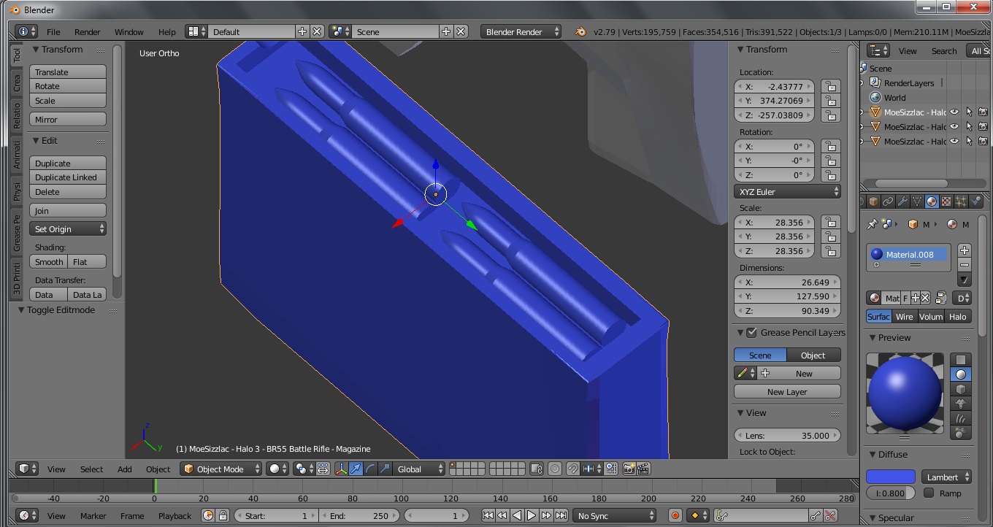Select monkey preview shape for material
The height and width of the screenshot is (527, 993).
(961, 404)
